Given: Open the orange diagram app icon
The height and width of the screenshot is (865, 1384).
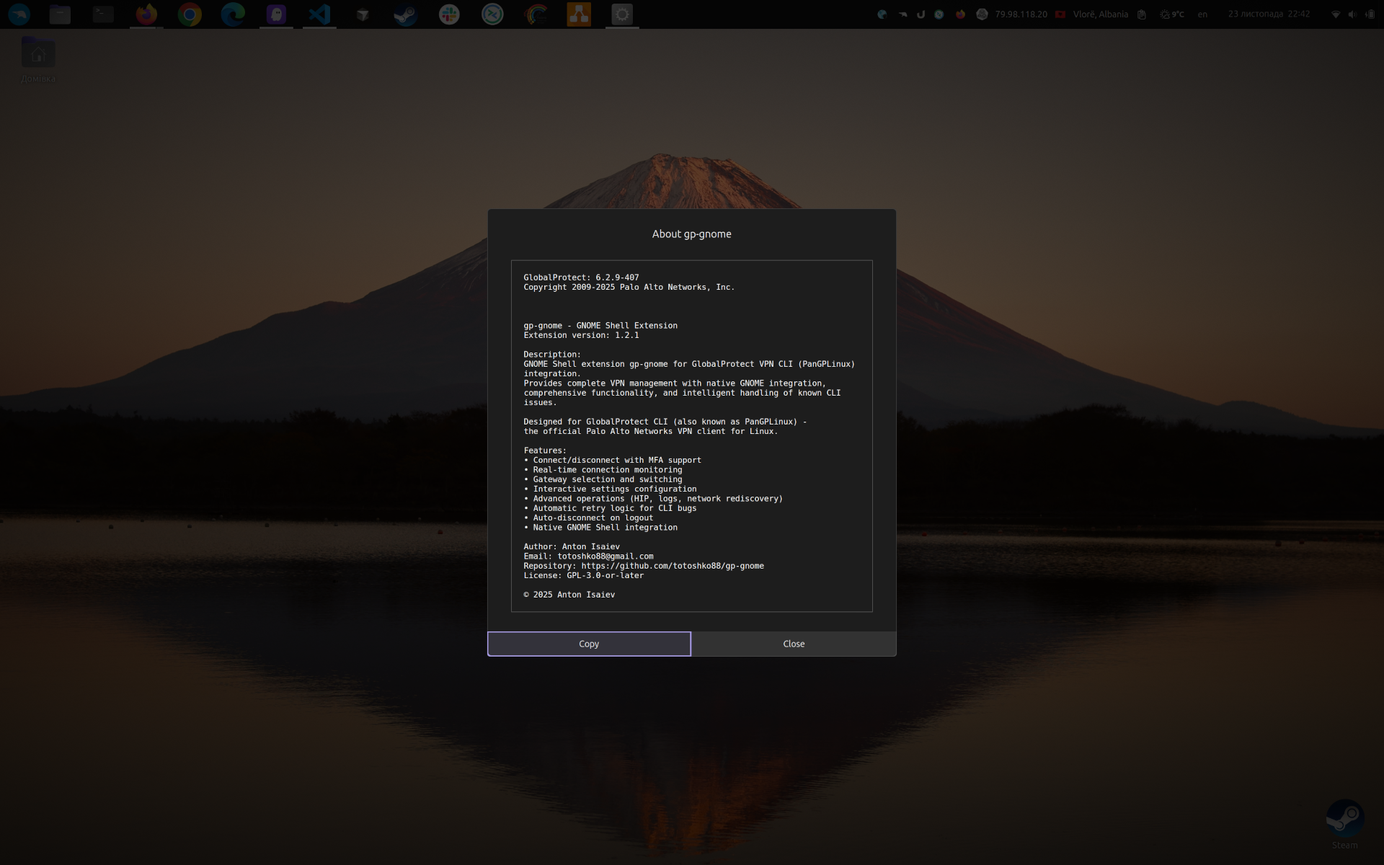Looking at the screenshot, I should pos(579,14).
